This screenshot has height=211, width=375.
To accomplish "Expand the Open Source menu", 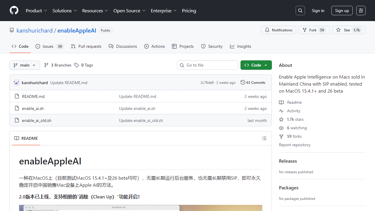I will [x=129, y=11].
